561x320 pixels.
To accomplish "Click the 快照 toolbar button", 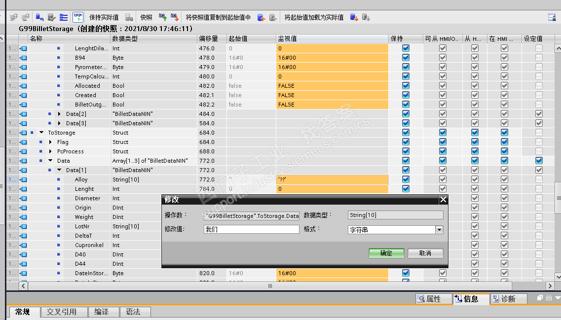I will tap(147, 17).
